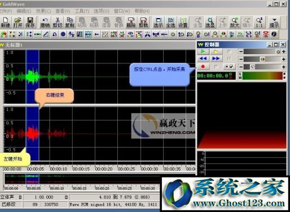Click the red record button in the controller
The width and height of the screenshot is (290, 212).
[203, 67]
